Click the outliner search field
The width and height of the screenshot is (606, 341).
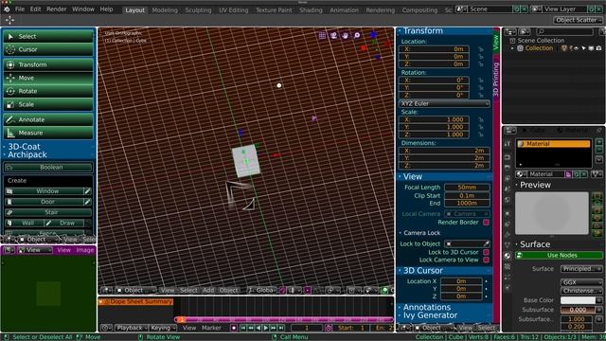[x=565, y=31]
